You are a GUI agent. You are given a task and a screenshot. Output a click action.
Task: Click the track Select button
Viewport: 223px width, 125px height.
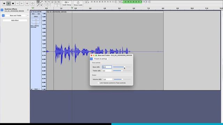tap(36, 89)
